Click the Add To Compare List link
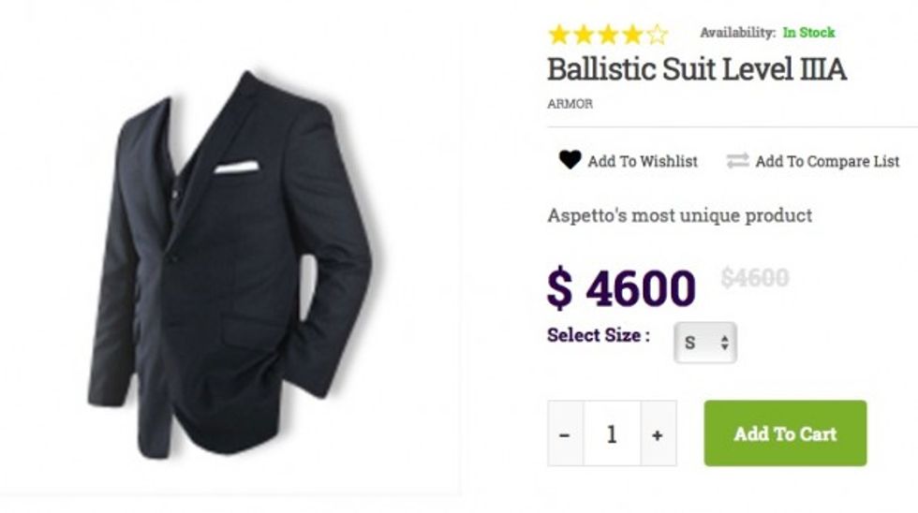Image resolution: width=918 pixels, height=513 pixels. 827,161
